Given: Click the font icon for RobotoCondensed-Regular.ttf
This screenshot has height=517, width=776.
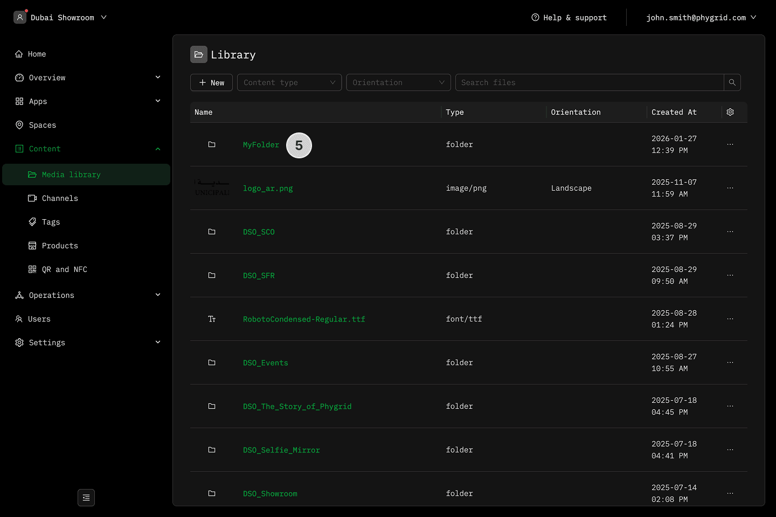Looking at the screenshot, I should (212, 319).
